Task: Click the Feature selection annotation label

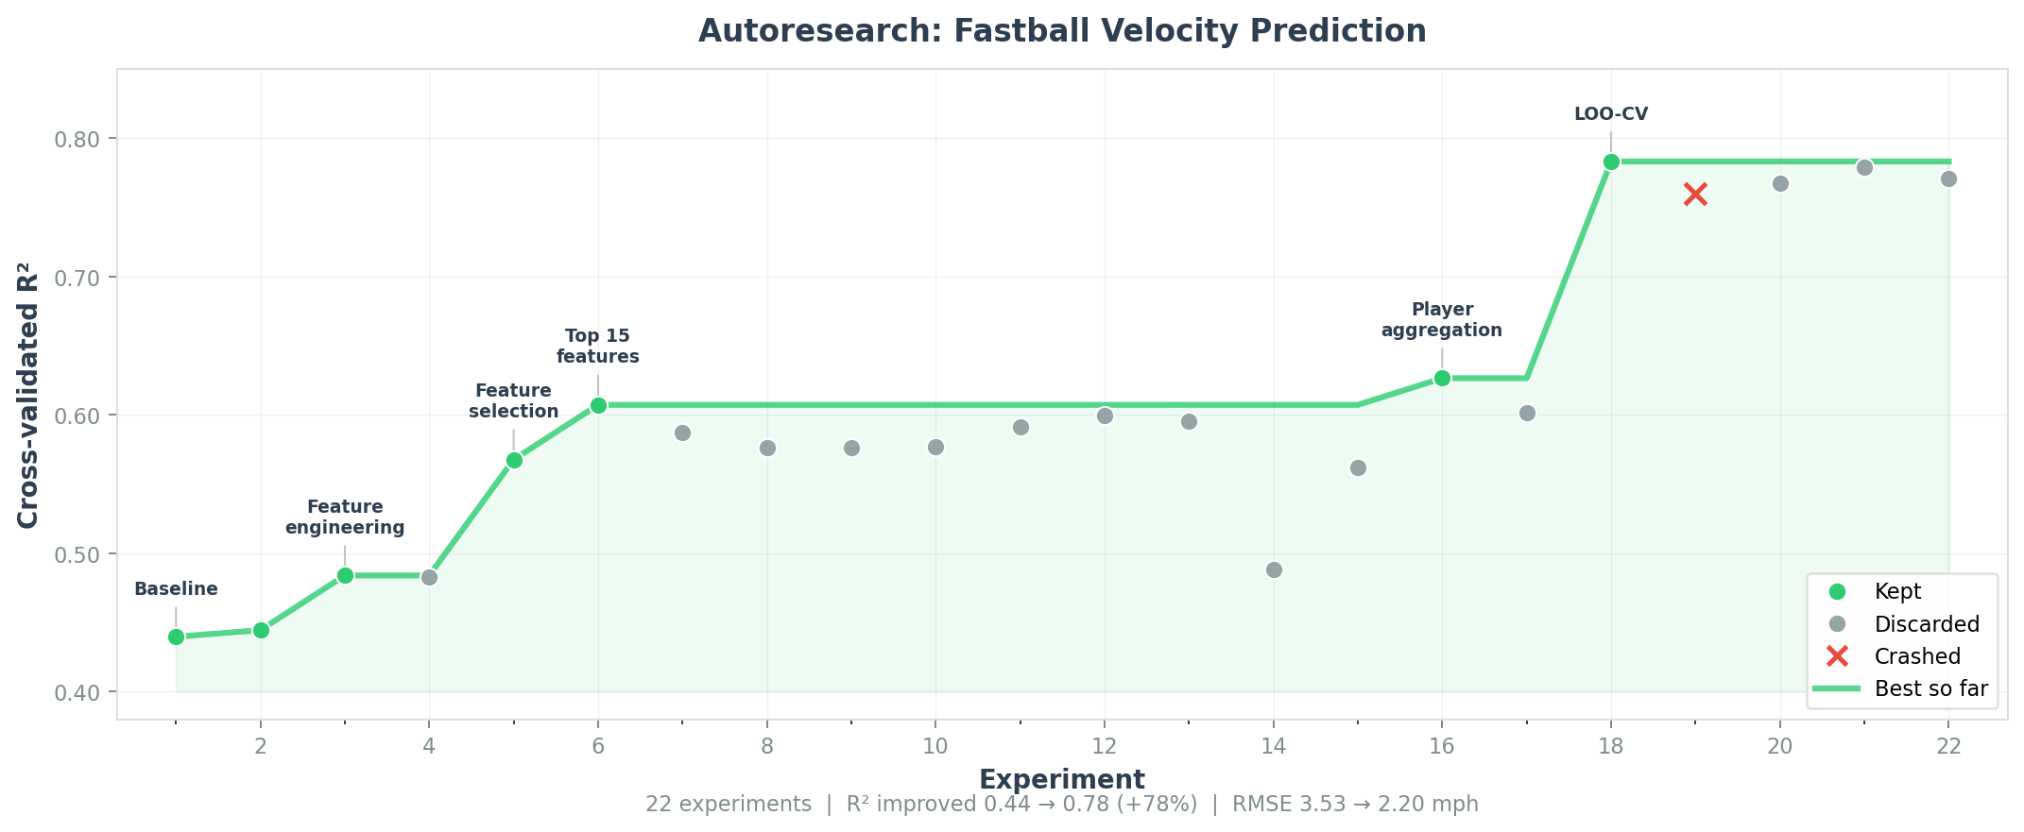Action: tap(514, 401)
